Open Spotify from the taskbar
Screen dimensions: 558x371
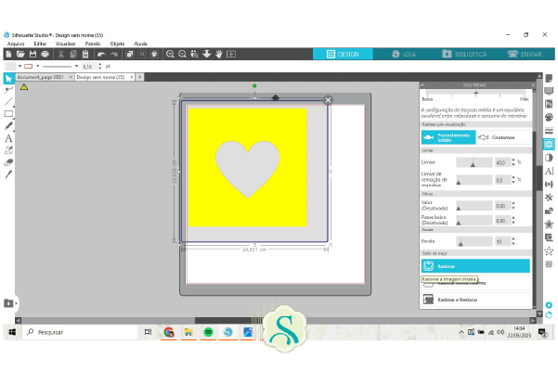tap(208, 332)
